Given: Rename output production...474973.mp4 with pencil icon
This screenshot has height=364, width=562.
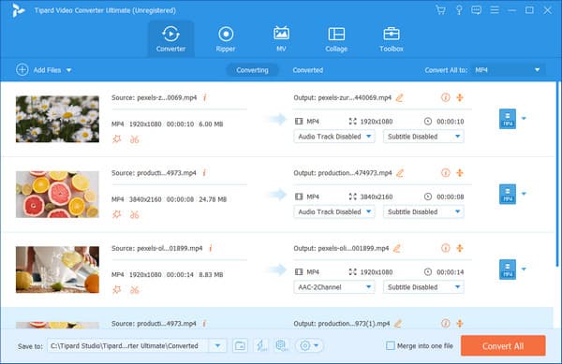Looking at the screenshot, I should click(x=400, y=173).
